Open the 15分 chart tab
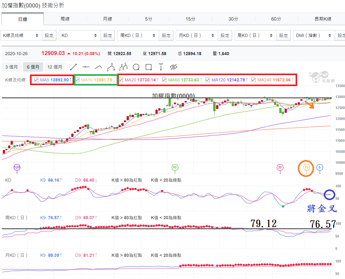Viewport: 345px width, 279px height. click(x=190, y=19)
